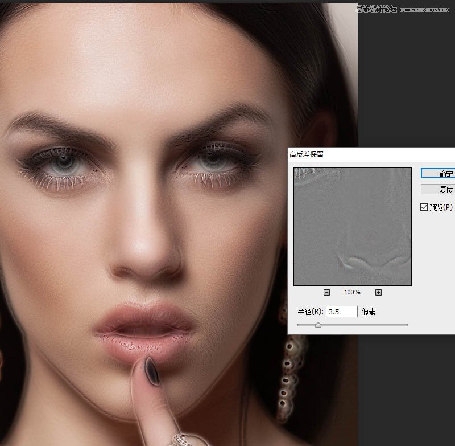Click the radius slider handle
The width and height of the screenshot is (455, 446).
pyautogui.click(x=318, y=325)
